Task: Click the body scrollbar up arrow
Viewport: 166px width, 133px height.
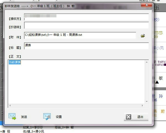Action: (x=147, y=62)
